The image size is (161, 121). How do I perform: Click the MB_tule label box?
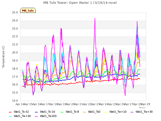click(28, 10)
